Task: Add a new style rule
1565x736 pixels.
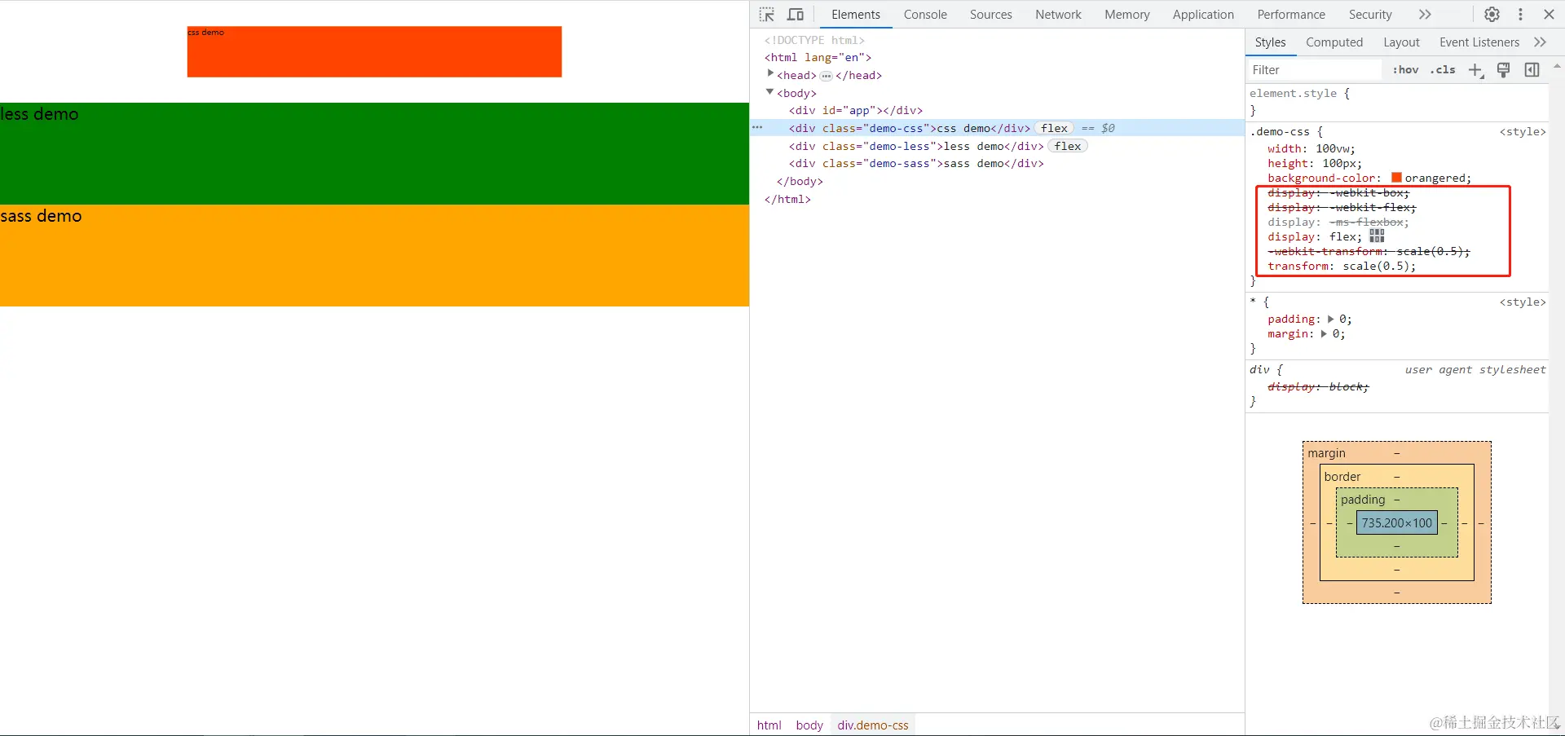Action: (x=1476, y=70)
